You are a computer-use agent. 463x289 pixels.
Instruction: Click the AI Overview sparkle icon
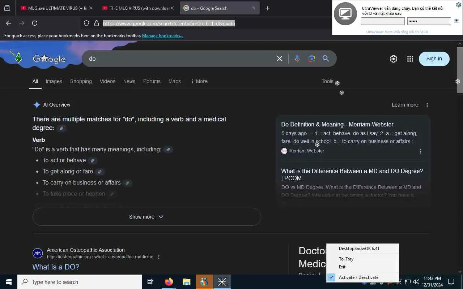click(x=37, y=105)
